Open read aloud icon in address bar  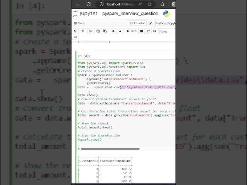[x=140, y=4]
